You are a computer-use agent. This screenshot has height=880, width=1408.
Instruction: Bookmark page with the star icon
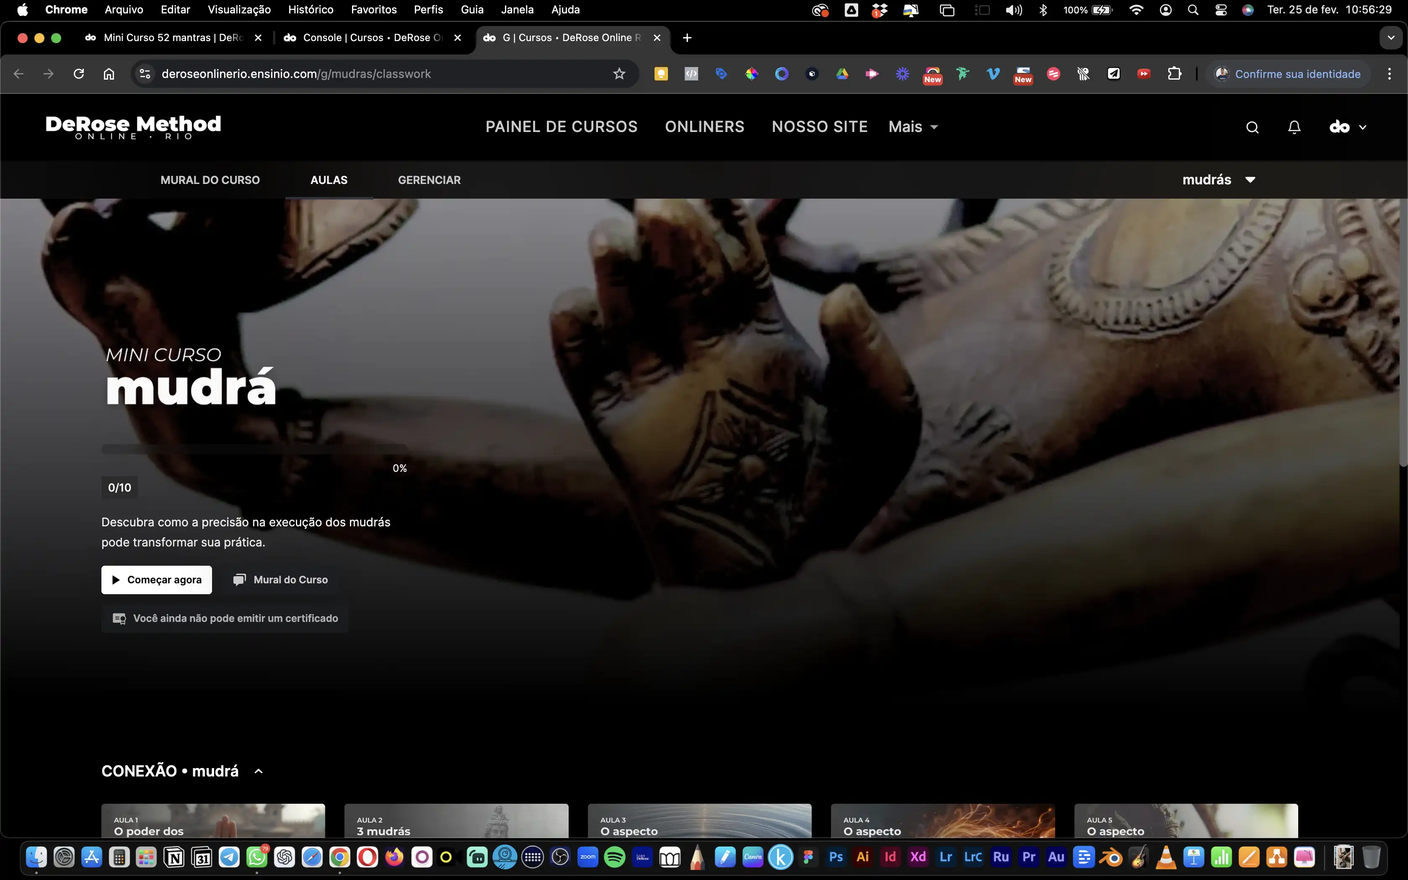(619, 74)
